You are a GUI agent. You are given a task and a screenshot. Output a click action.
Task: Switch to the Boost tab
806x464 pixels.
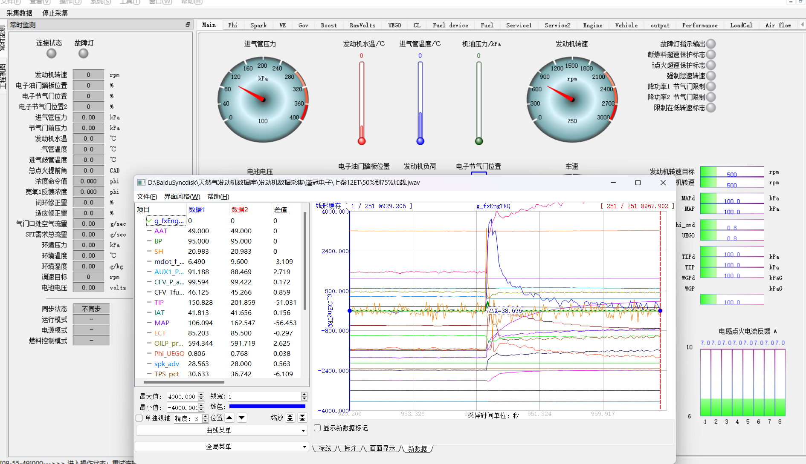pos(329,25)
